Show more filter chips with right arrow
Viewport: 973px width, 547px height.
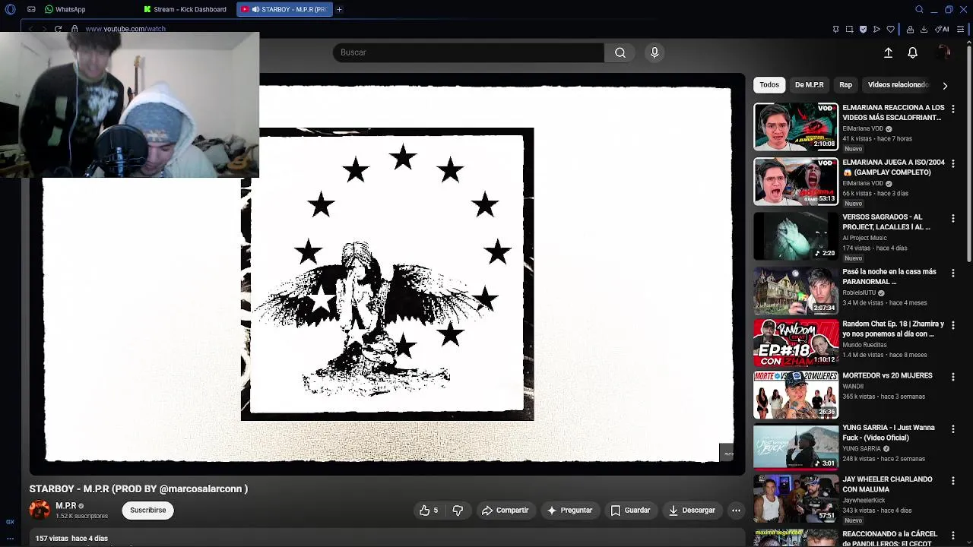pyautogui.click(x=945, y=86)
